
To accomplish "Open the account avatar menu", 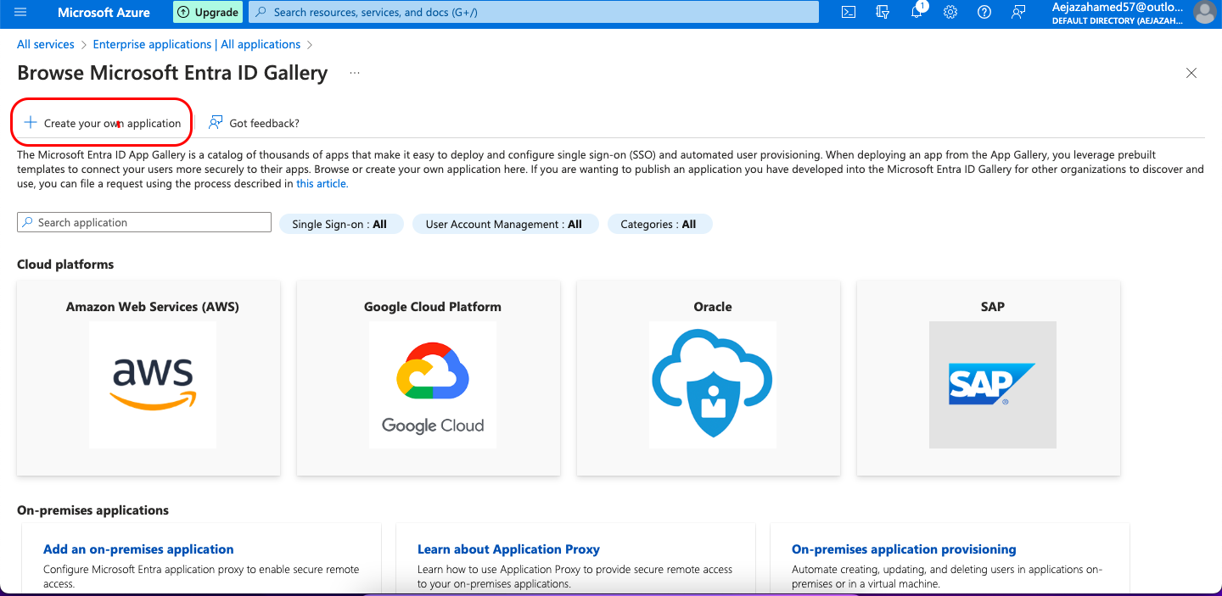I will pos(1204,13).
